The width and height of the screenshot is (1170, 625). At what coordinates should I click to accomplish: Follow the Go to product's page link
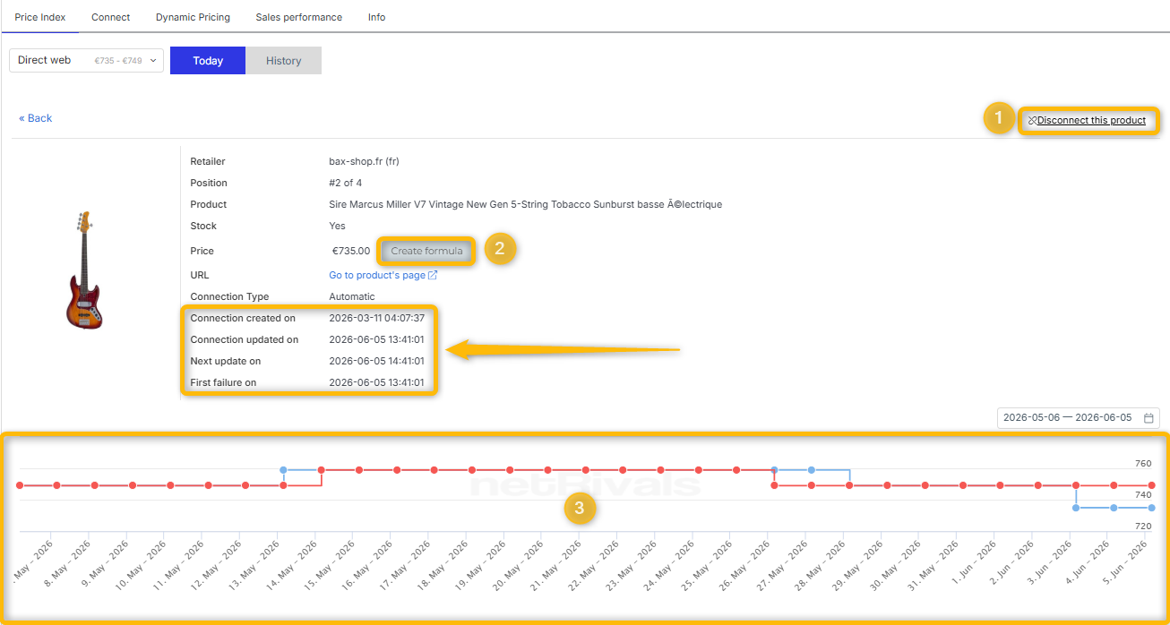pos(377,276)
